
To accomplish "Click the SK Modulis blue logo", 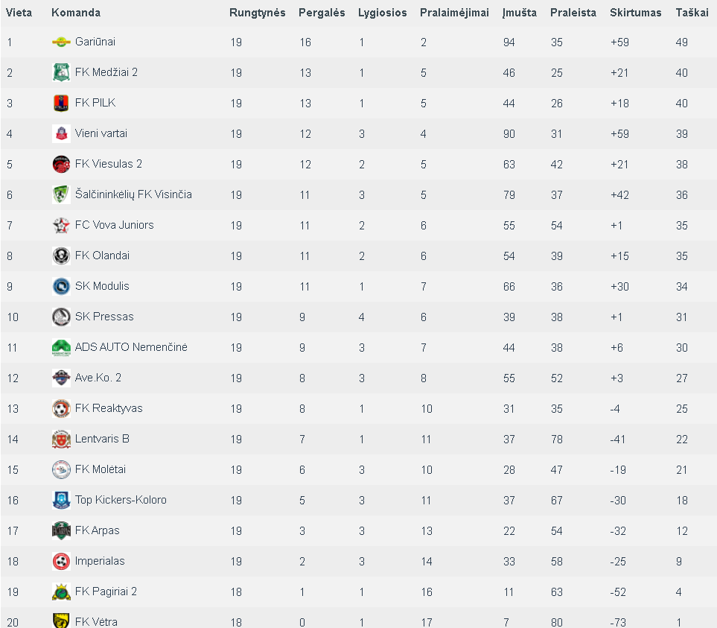I will click(61, 286).
